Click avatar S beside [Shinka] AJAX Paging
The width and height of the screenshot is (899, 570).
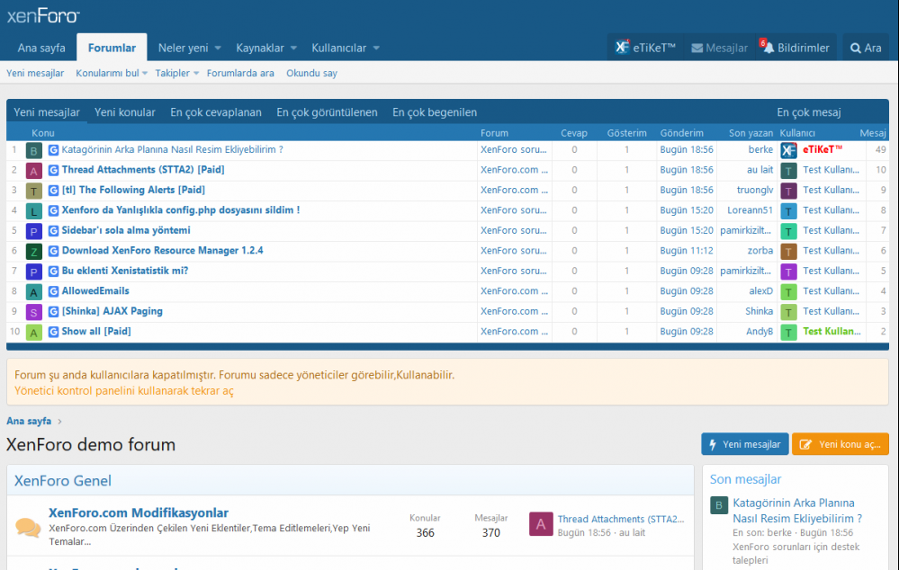coord(34,312)
